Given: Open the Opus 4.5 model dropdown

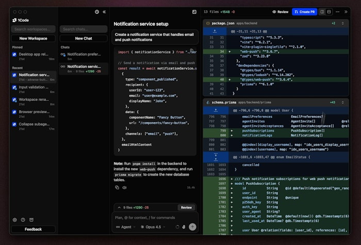Looking at the screenshot, I should 153,227.
